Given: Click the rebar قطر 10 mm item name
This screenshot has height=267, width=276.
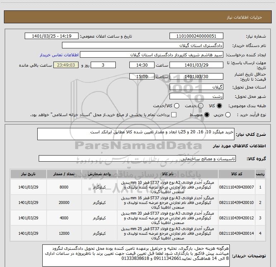Looking at the screenshot, I should click(x=168, y=187).
